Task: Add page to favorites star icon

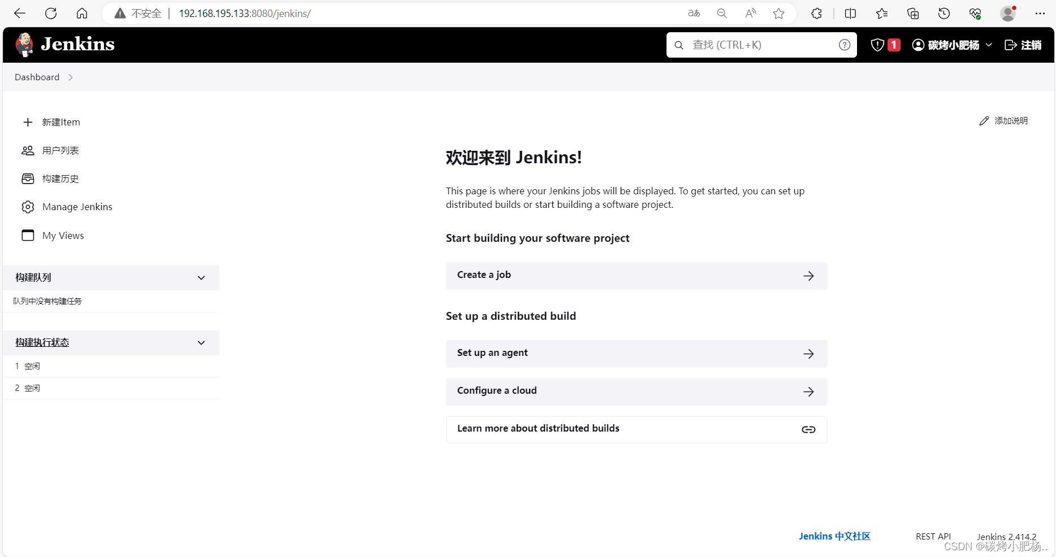Action: click(778, 14)
